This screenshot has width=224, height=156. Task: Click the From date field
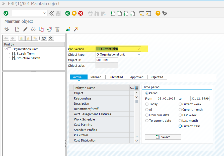click(167, 98)
